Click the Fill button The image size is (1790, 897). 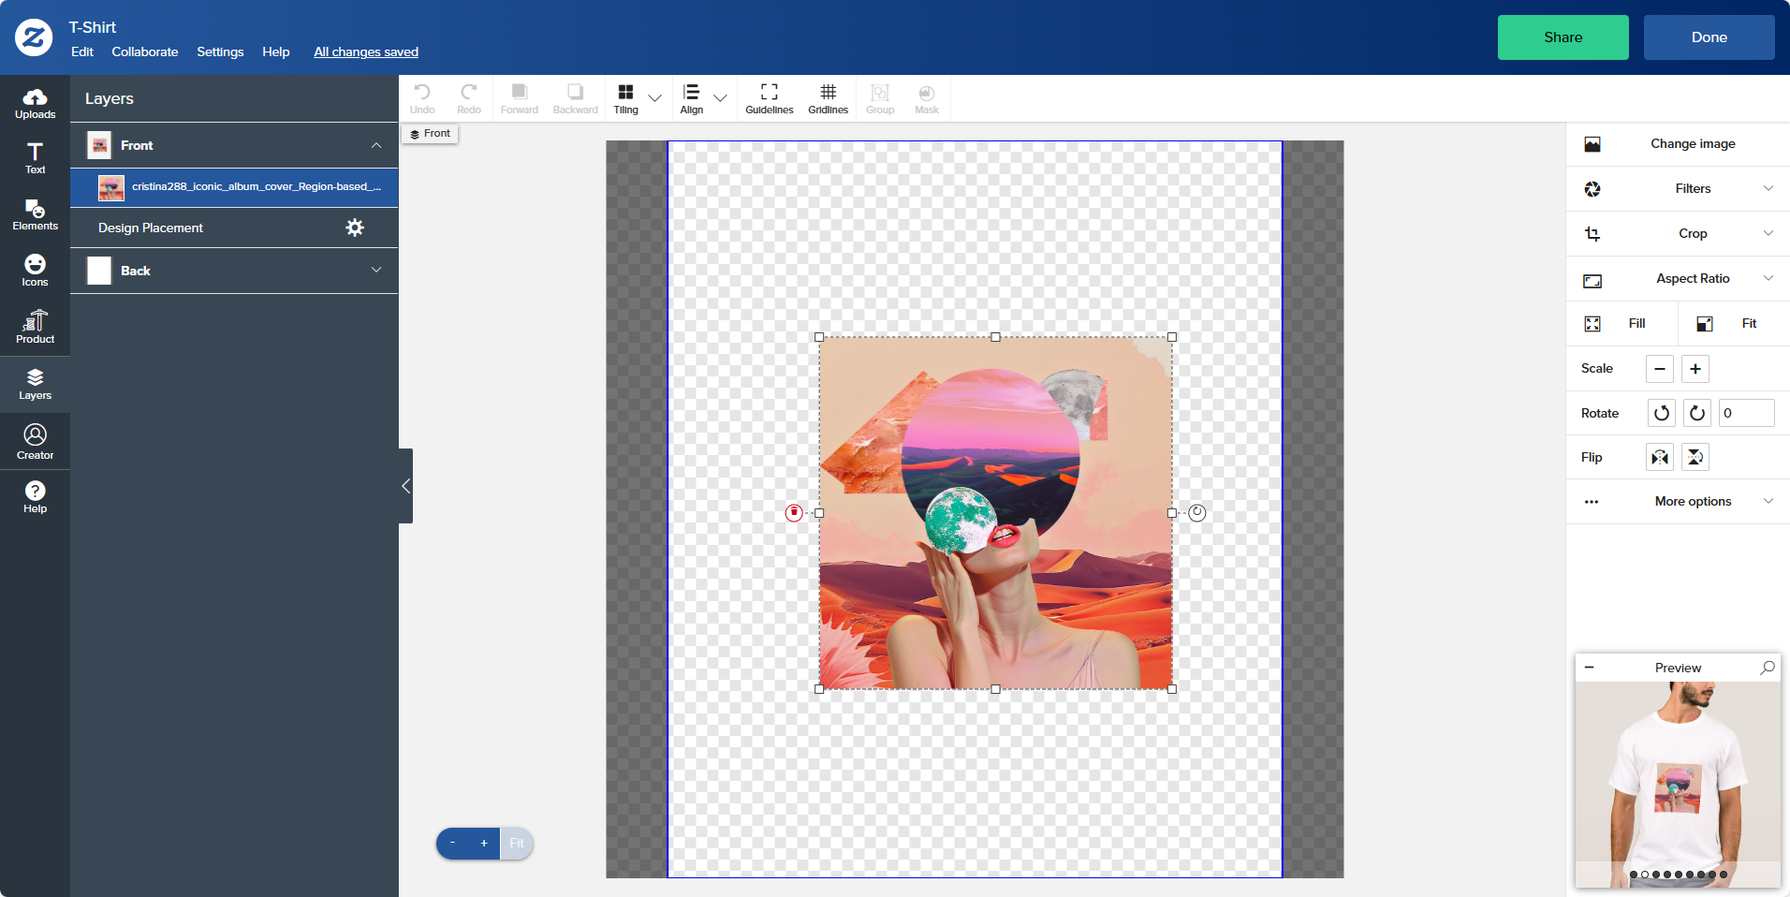(x=1622, y=323)
